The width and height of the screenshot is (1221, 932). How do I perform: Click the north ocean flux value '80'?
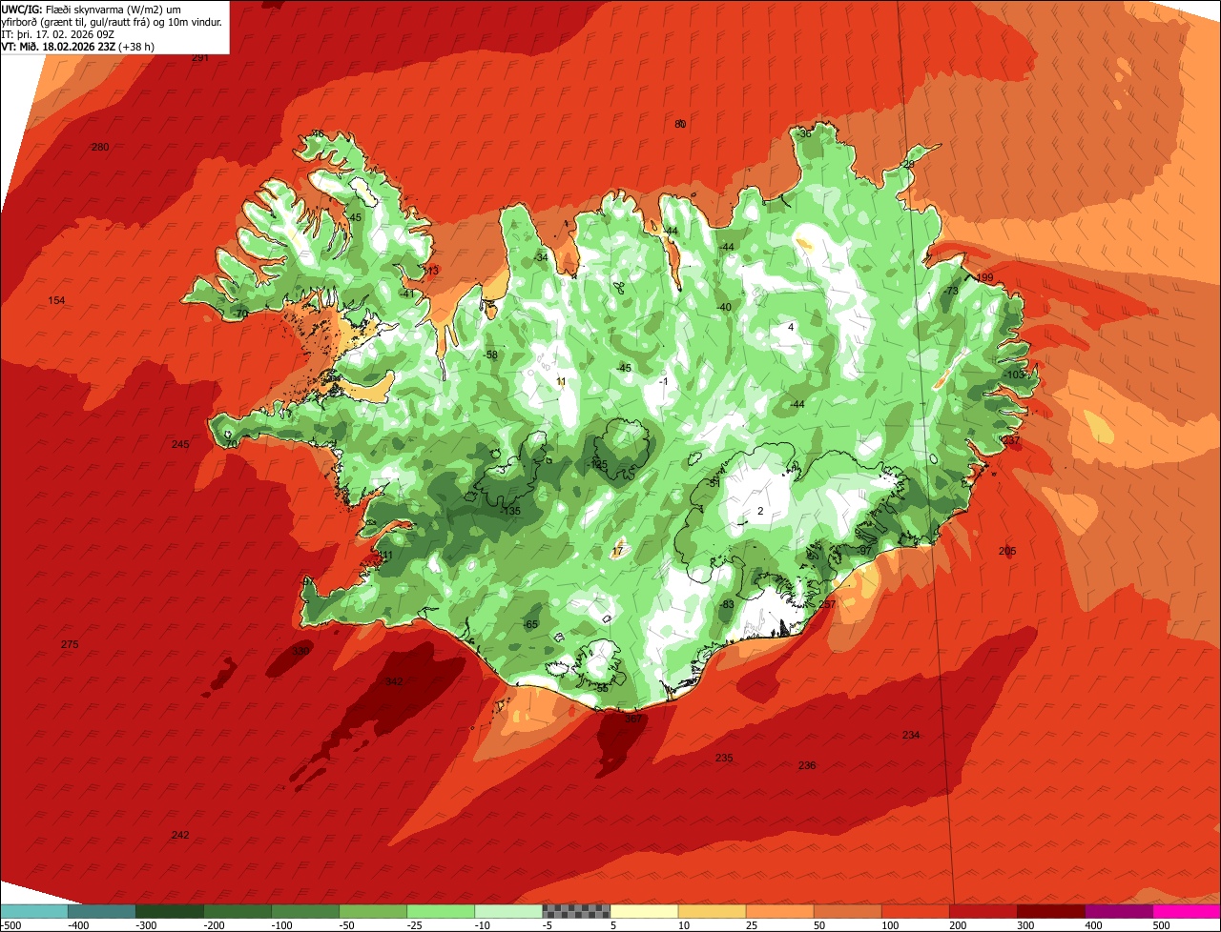680,125
